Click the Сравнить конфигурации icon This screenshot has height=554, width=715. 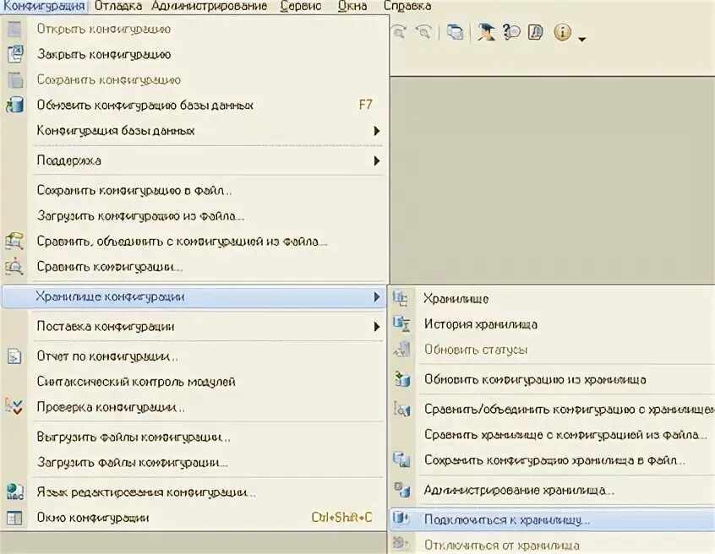(14, 266)
